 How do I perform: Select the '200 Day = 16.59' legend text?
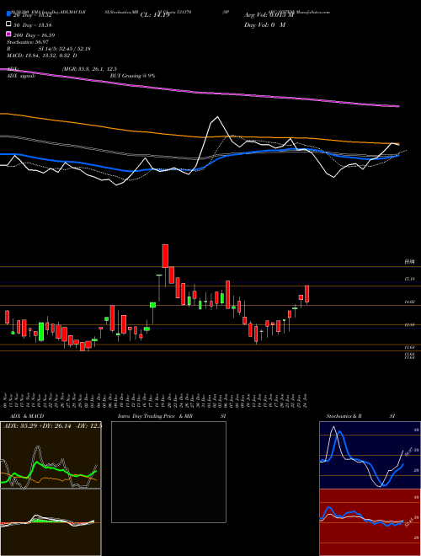(x=34, y=35)
